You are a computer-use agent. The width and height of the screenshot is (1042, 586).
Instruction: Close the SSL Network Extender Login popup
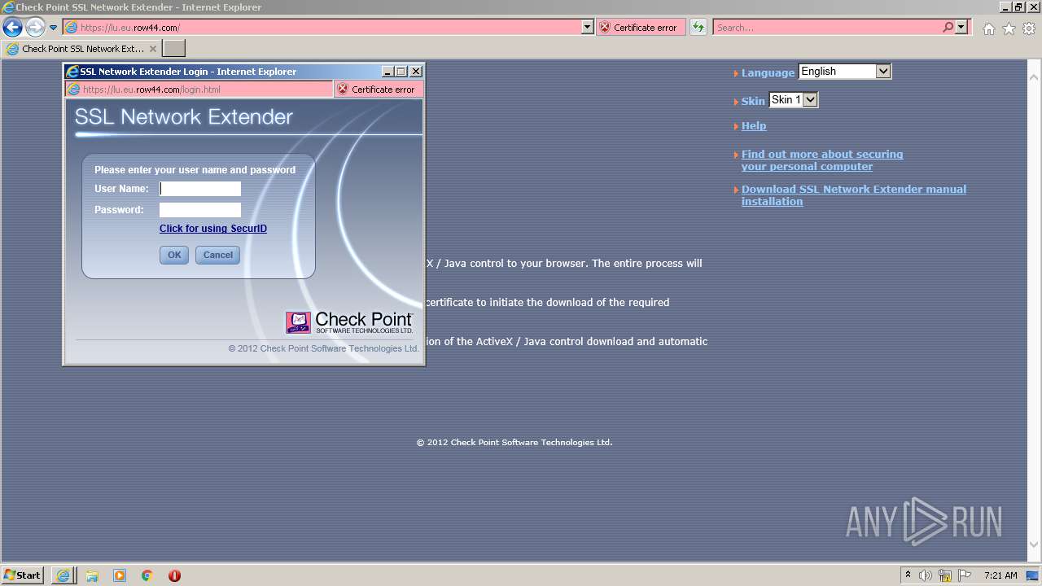[x=415, y=72]
